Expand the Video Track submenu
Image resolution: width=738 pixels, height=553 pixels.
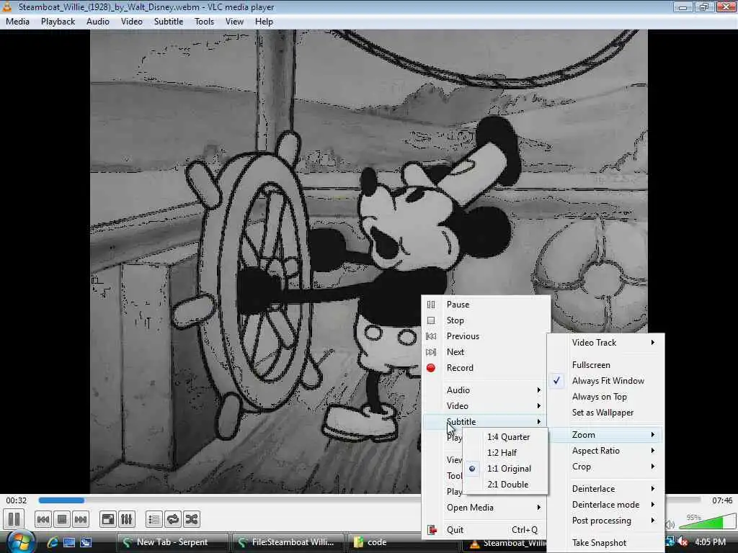coord(605,343)
